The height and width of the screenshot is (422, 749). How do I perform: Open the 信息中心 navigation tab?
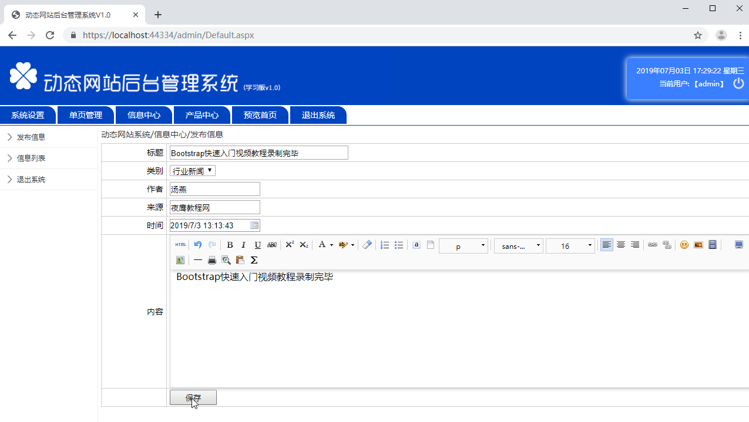point(144,115)
